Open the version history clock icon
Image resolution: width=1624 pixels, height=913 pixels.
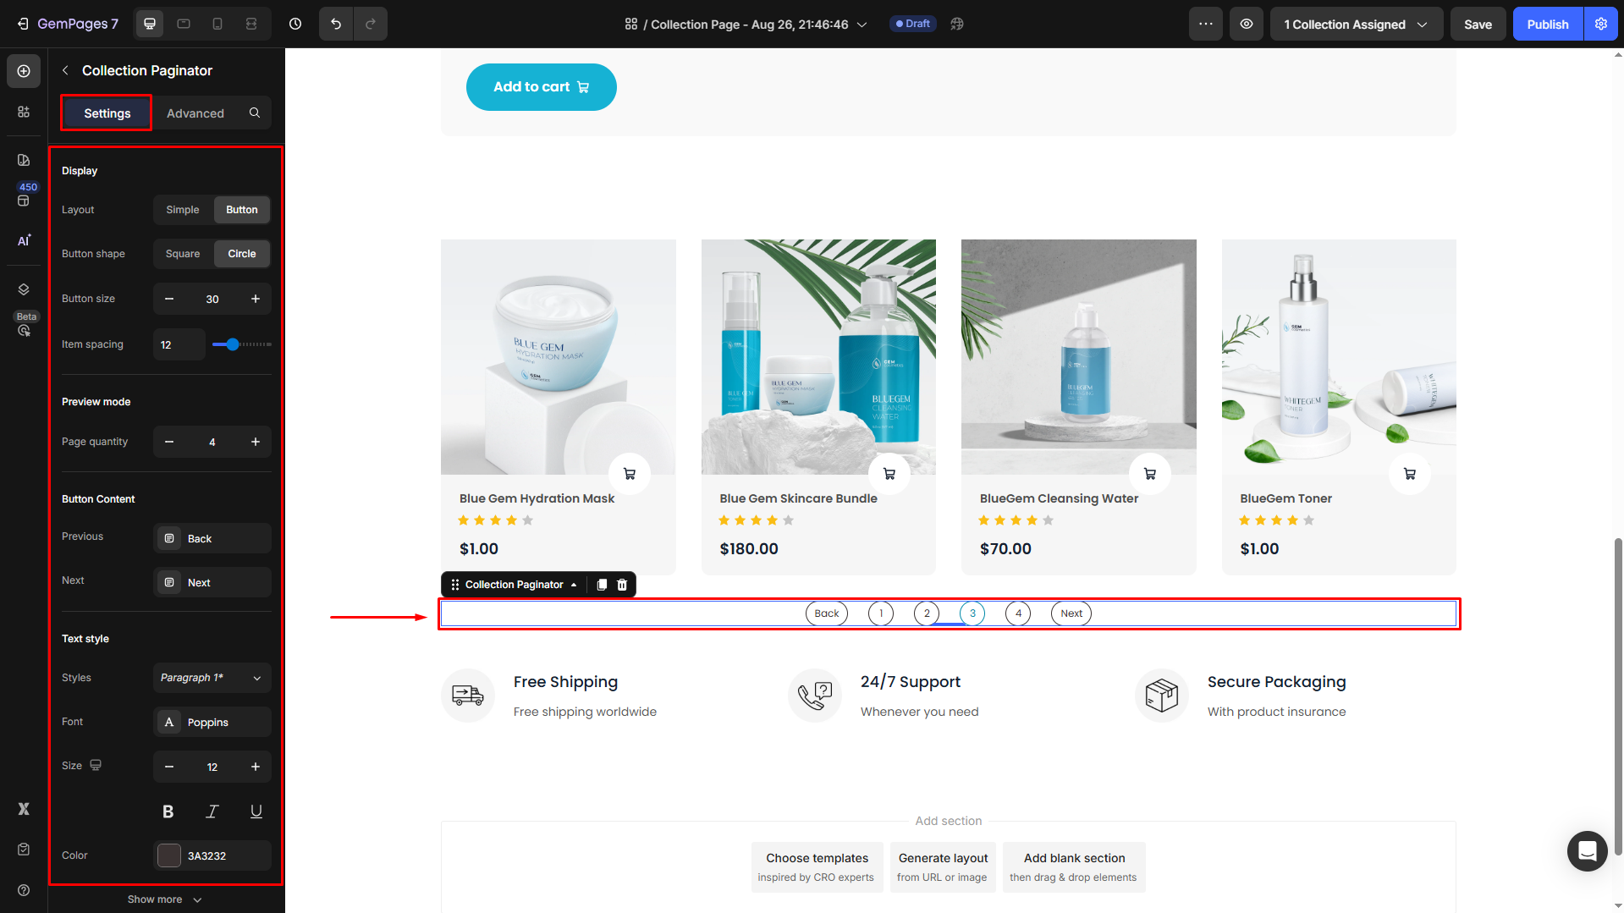(x=295, y=25)
